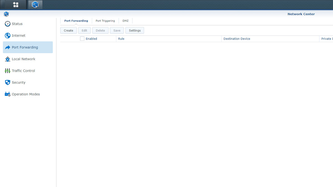The image size is (333, 187).
Task: Select the Security shield icon
Action: point(7,83)
